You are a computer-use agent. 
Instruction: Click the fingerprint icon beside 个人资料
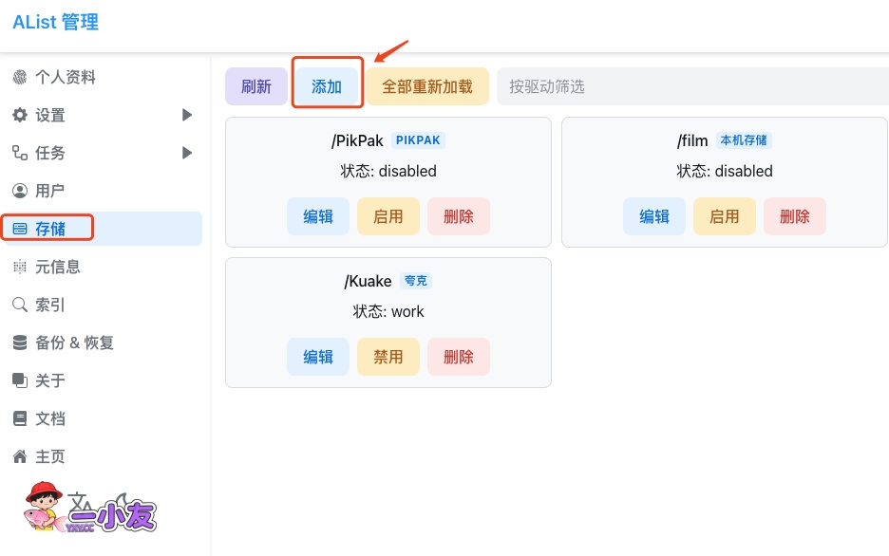(19, 77)
